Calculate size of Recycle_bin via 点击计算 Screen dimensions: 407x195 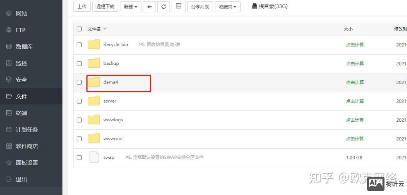355,44
